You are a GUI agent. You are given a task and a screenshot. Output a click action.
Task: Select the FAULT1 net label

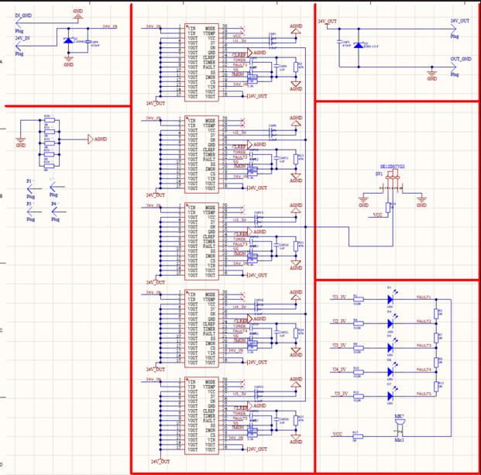421,298
